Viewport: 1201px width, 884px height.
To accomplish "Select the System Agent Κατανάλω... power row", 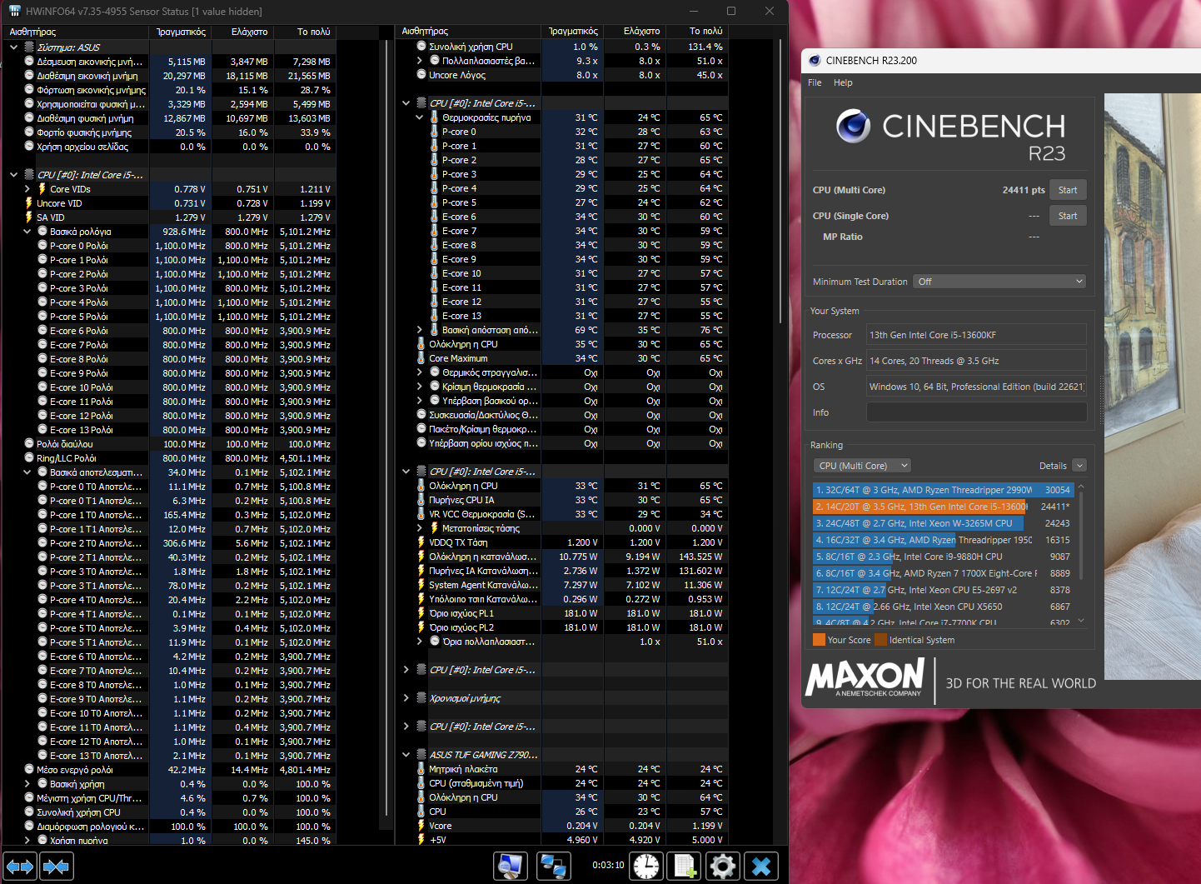I will [x=573, y=585].
